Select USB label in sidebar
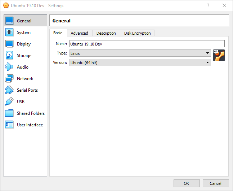Image resolution: width=233 pixels, height=191 pixels. [x=21, y=101]
